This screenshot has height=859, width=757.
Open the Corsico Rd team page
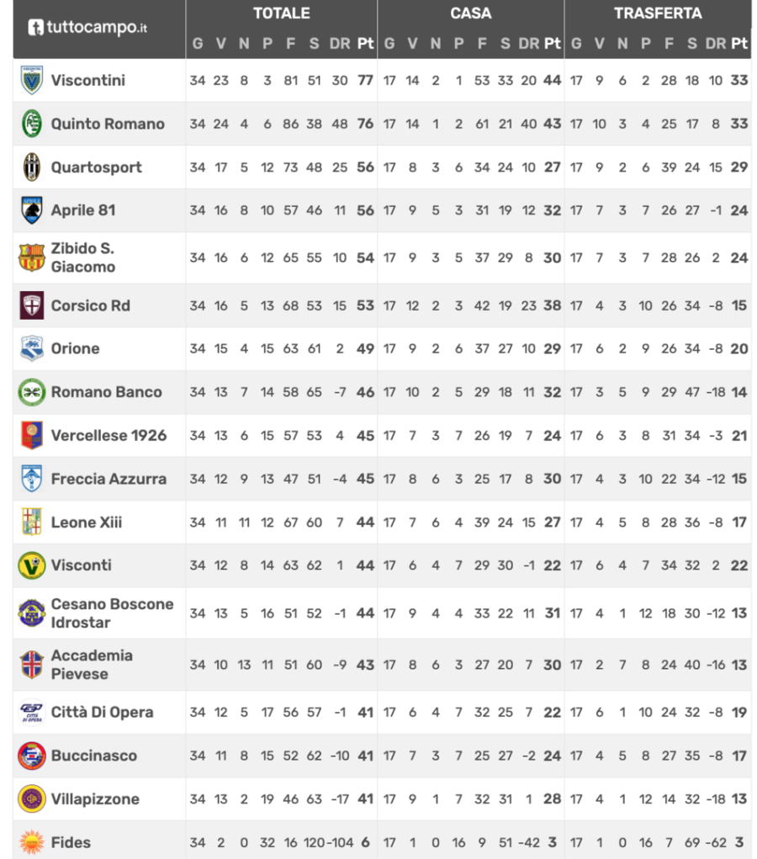(90, 305)
